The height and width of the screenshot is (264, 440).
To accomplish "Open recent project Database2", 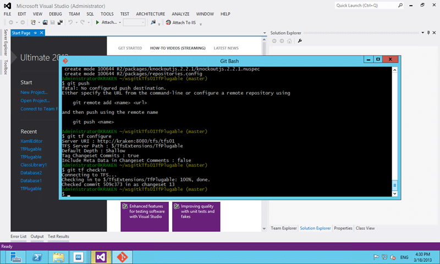I will (x=31, y=173).
